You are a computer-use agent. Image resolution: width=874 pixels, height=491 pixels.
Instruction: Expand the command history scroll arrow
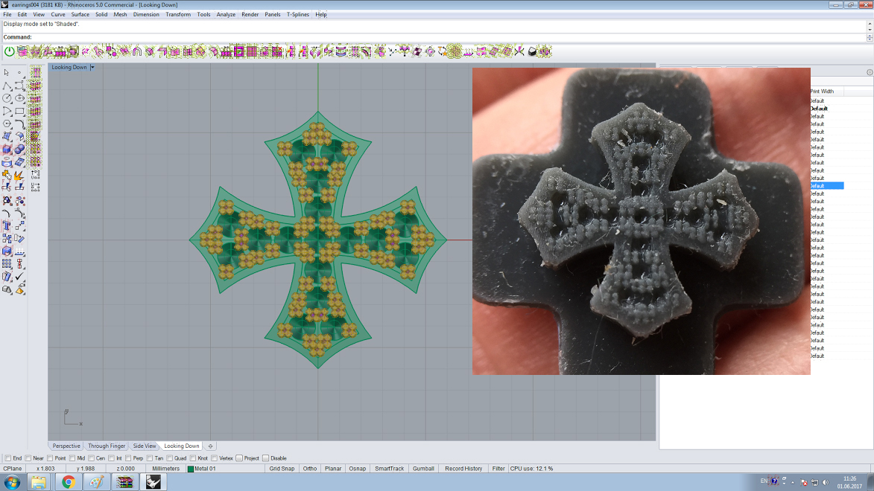(x=869, y=30)
